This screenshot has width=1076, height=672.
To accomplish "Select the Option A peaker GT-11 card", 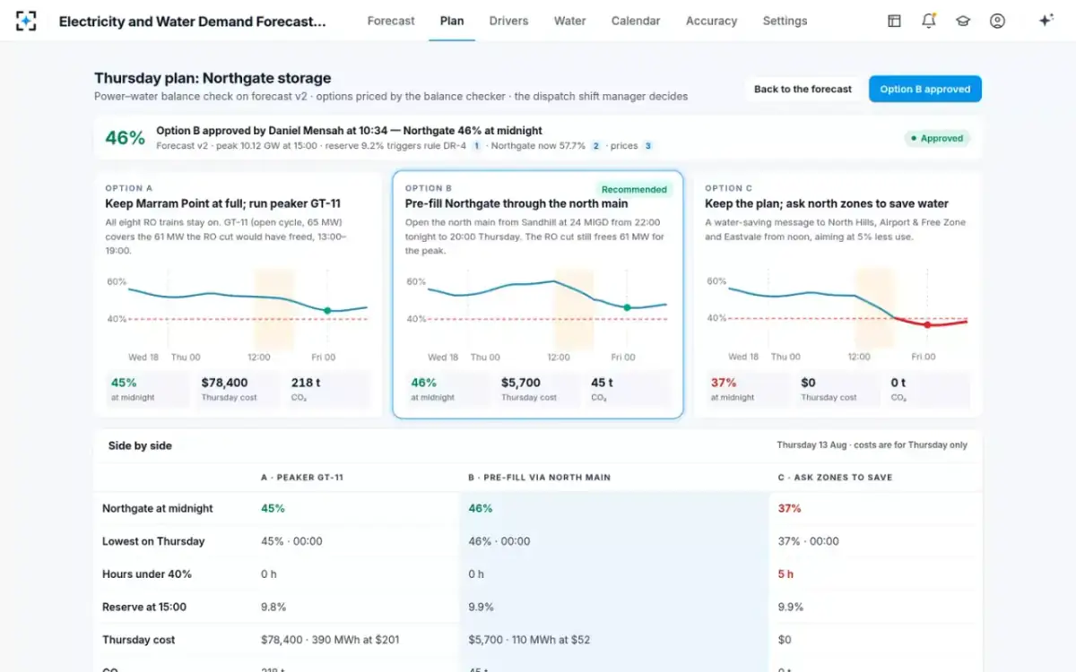I will 238,295.
